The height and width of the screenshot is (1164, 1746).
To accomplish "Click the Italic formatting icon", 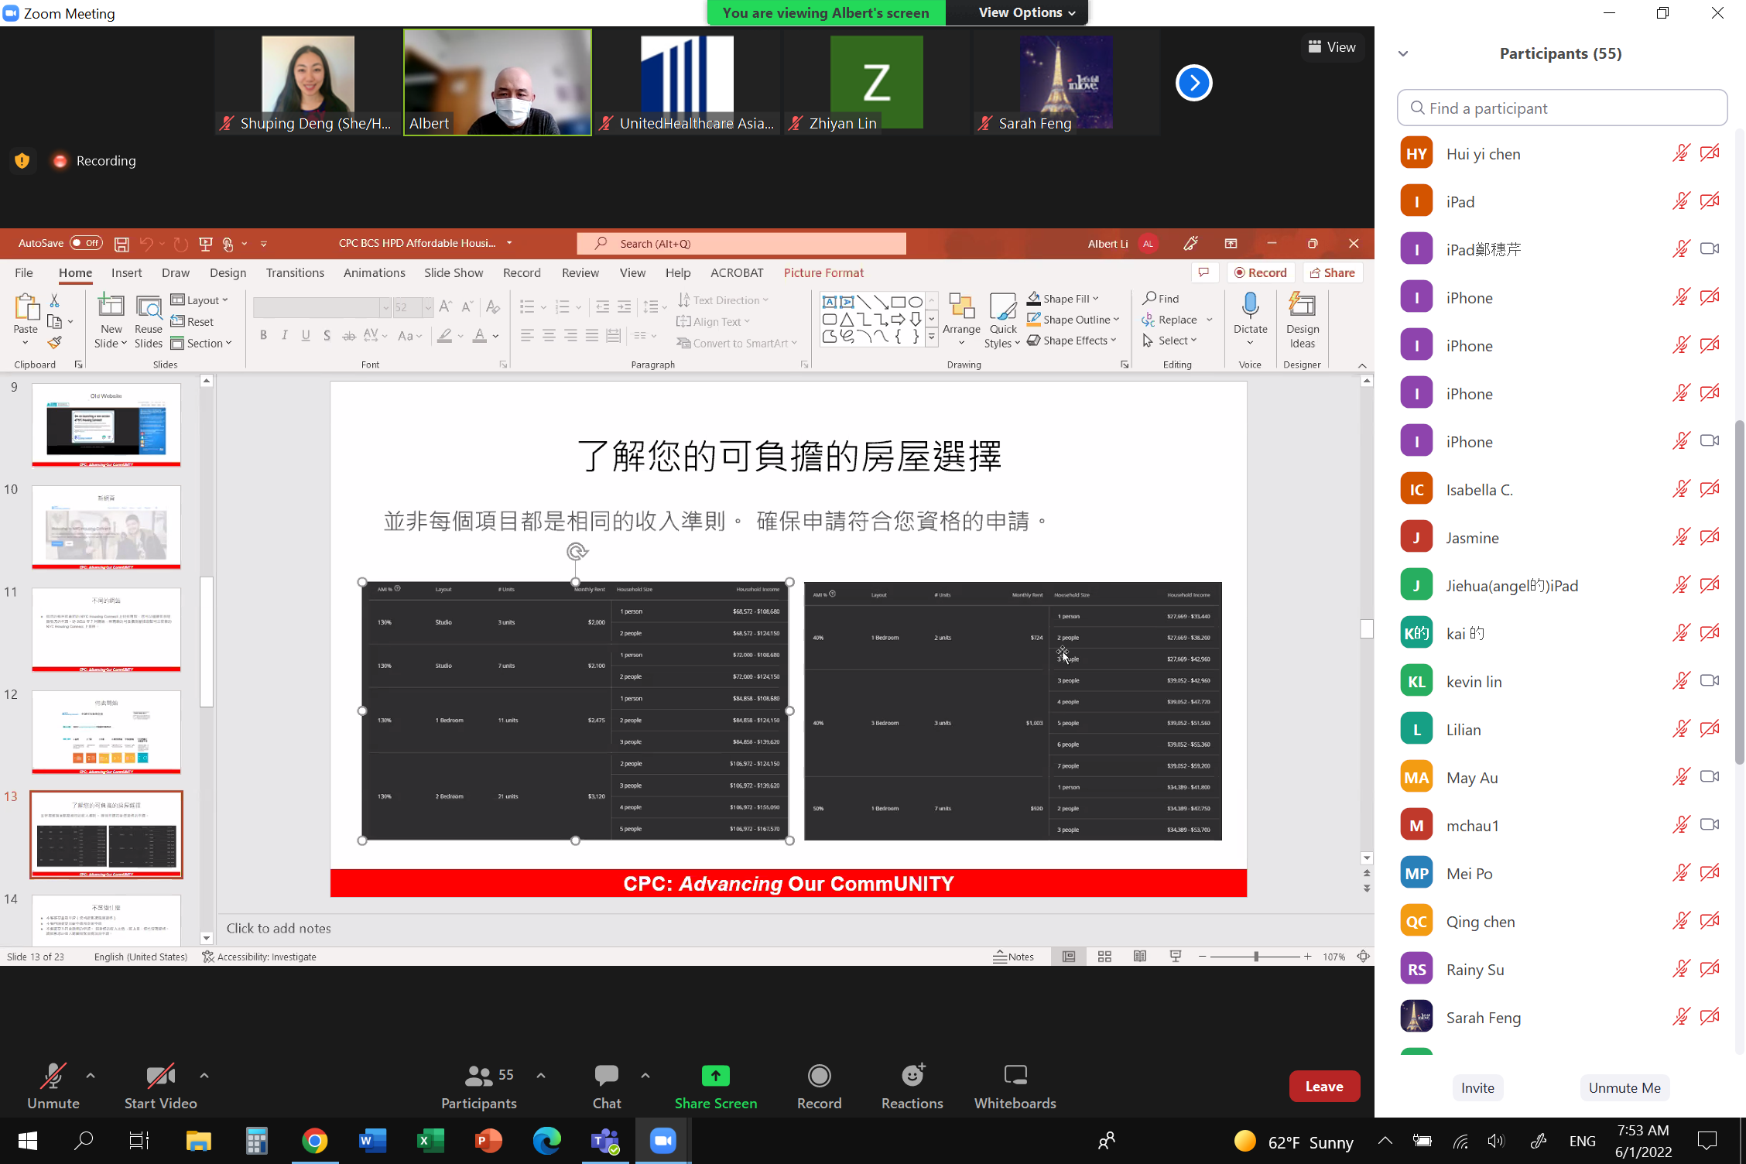I will (x=285, y=335).
